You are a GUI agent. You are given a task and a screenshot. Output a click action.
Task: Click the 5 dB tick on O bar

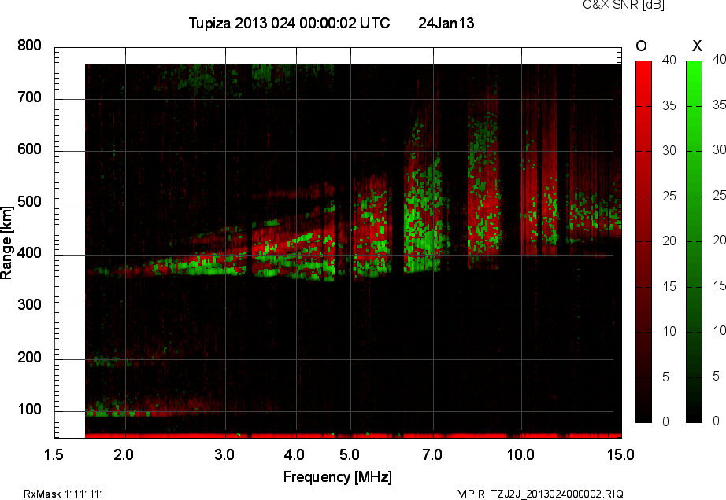(x=666, y=377)
